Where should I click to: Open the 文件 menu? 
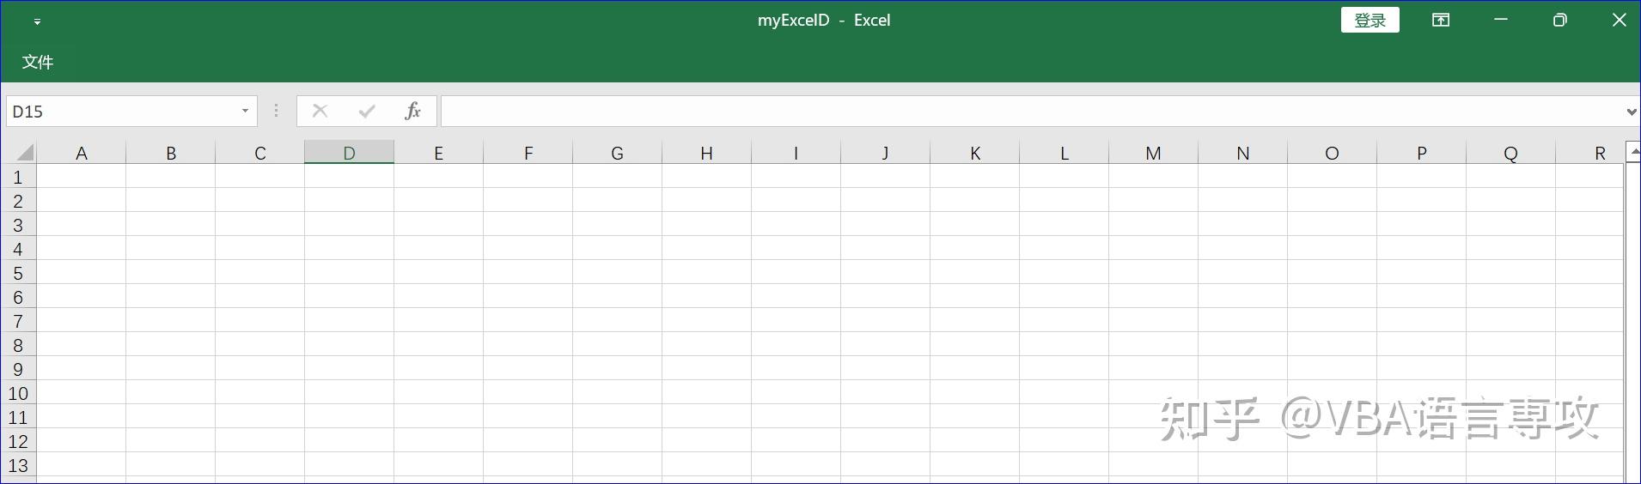tap(38, 62)
